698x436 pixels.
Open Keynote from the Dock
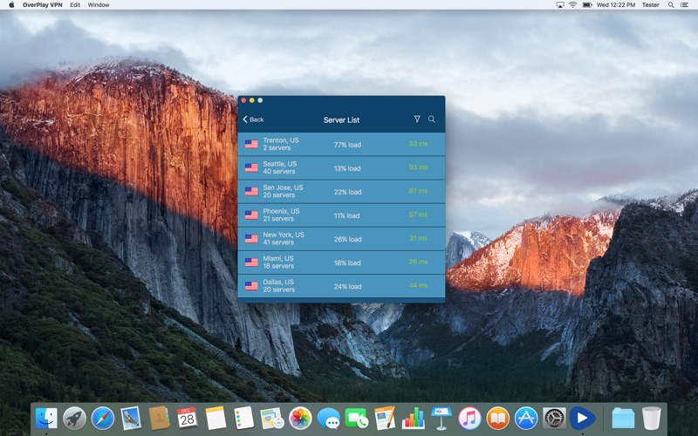441,419
